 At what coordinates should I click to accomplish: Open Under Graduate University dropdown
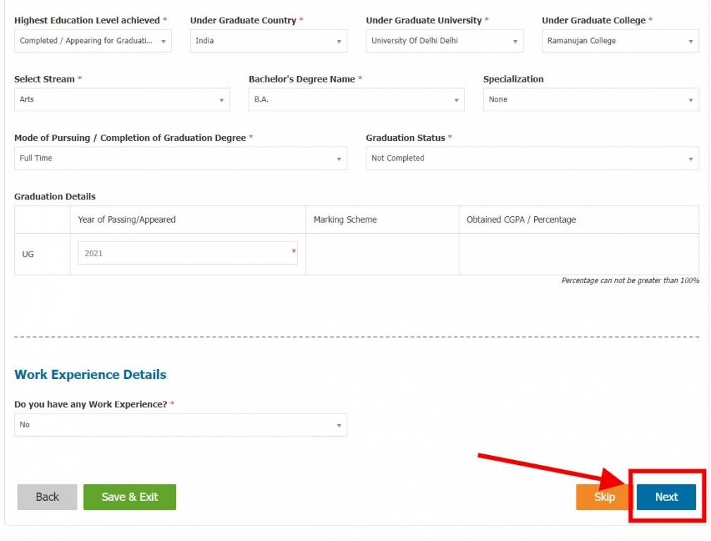click(x=444, y=41)
